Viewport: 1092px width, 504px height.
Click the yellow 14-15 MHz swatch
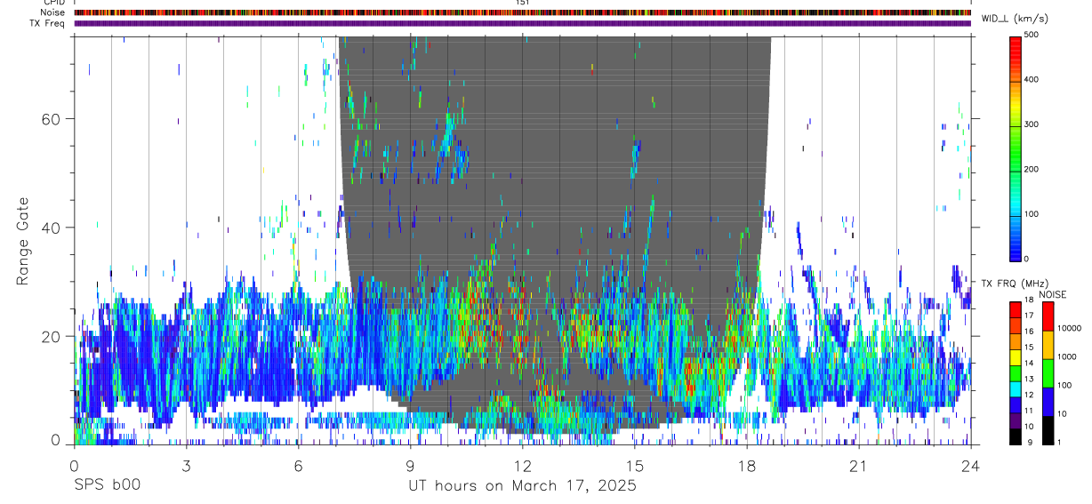[1015, 357]
